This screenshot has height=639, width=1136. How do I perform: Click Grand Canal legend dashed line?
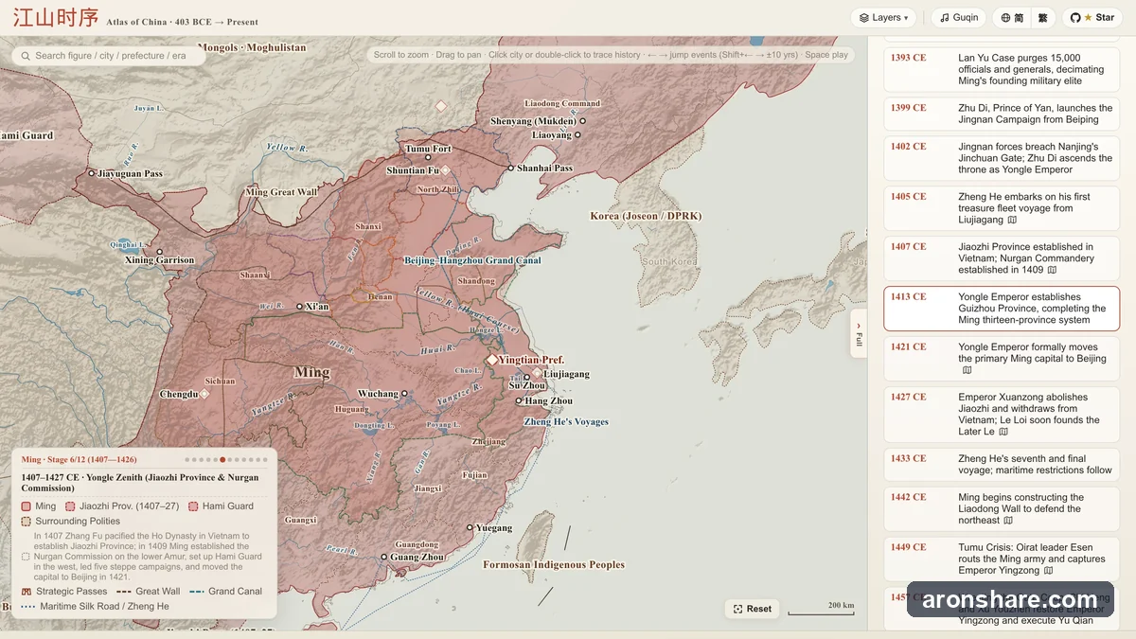click(x=197, y=592)
